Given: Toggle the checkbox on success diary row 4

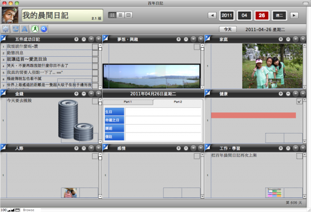Looking at the screenshot, I should (x=95, y=66).
